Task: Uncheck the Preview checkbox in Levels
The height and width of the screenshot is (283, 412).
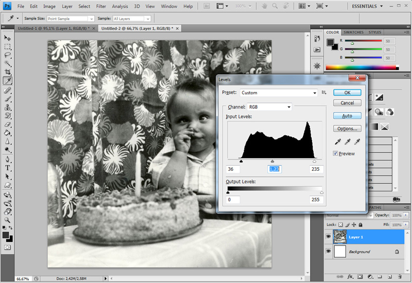Action: (336, 153)
